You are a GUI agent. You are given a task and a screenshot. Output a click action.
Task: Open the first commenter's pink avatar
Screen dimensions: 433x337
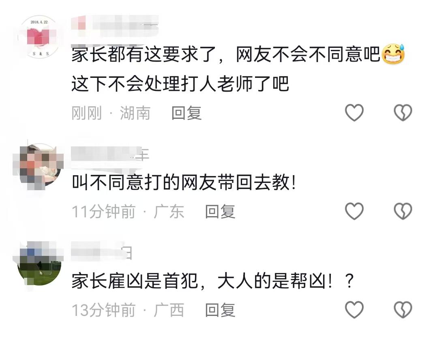coord(39,37)
